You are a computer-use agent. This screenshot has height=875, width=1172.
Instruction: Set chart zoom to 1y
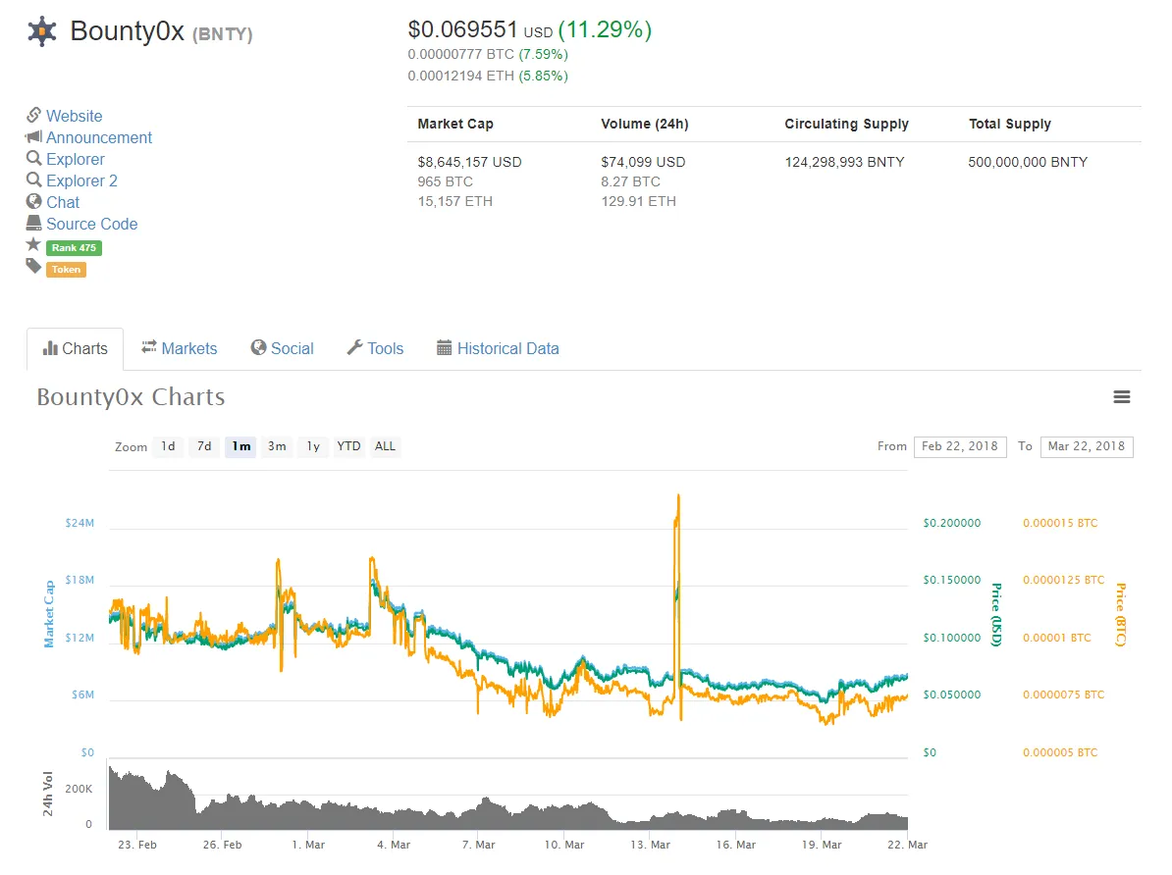(313, 447)
